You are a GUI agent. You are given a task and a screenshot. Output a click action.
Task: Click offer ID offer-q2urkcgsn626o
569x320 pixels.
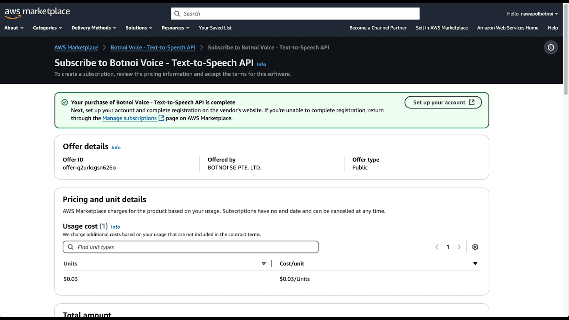point(89,167)
